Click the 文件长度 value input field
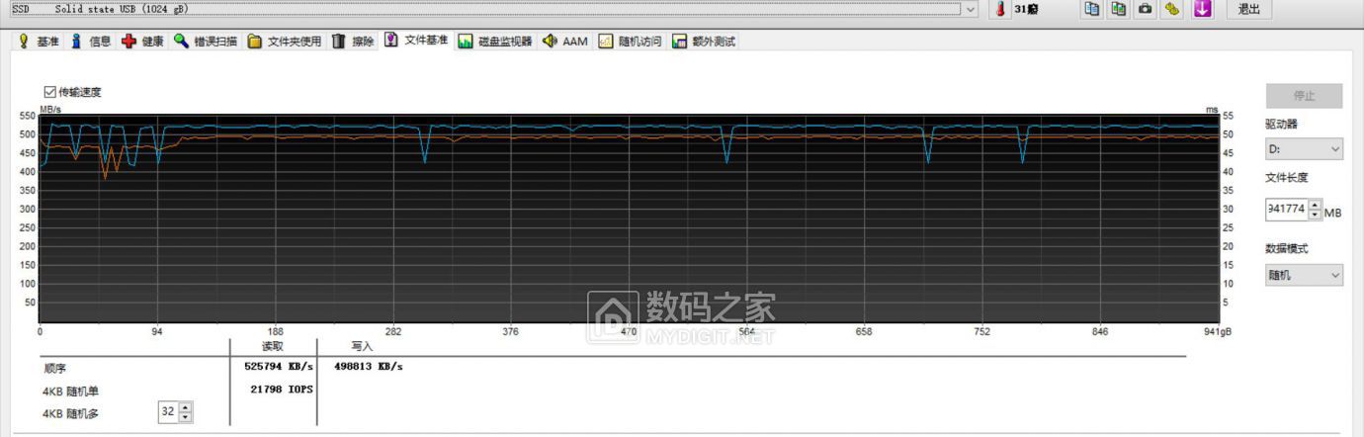Viewport: 1364px width, 437px height. [x=1286, y=210]
